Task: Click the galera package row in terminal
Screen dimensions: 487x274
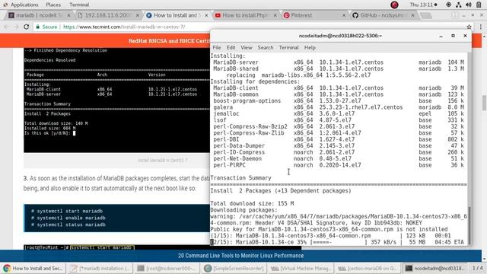Action: 338,107
